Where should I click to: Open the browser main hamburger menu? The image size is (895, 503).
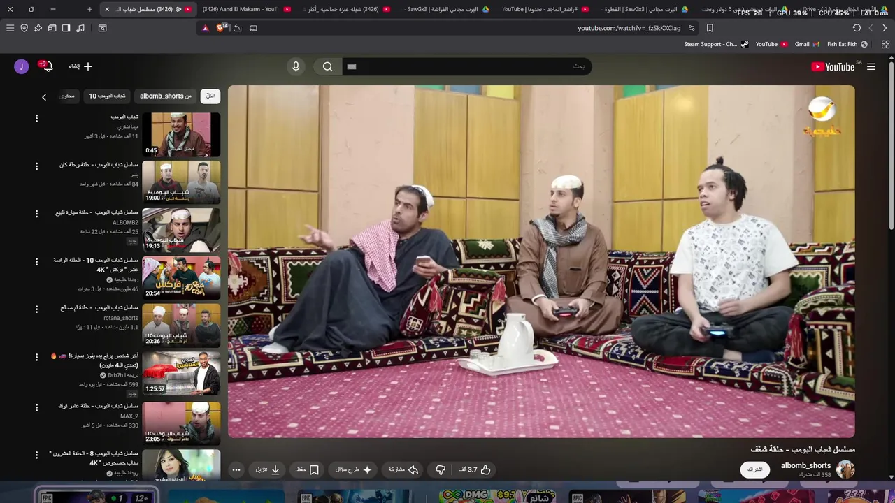click(10, 28)
